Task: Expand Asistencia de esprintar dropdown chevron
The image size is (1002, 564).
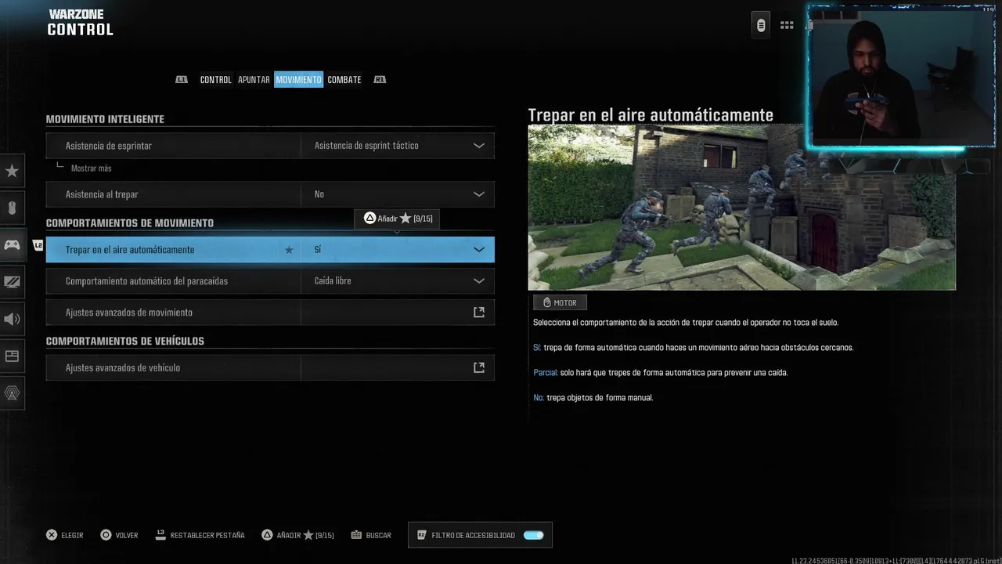Action: tap(479, 146)
